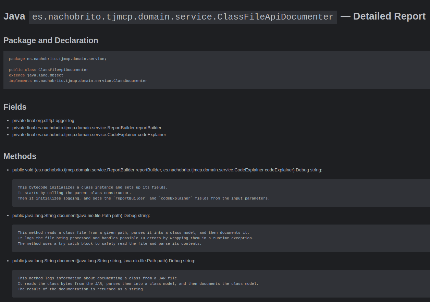430x302 pixels.
Task: Select the ReportBuilder reportBuilder field entry
Action: [x=87, y=128]
